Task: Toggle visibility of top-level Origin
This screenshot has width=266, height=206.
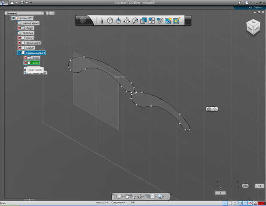Action: [19, 28]
